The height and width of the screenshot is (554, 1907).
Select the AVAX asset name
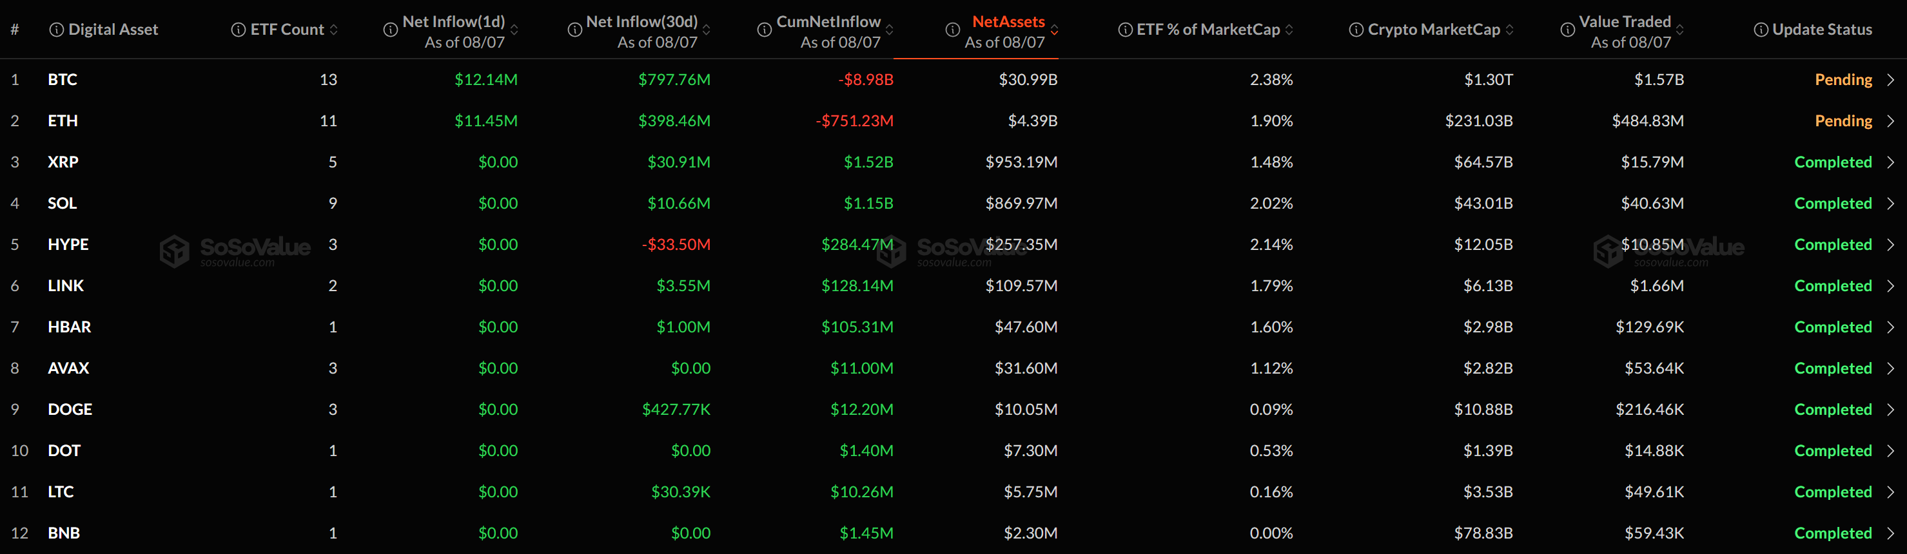click(68, 368)
